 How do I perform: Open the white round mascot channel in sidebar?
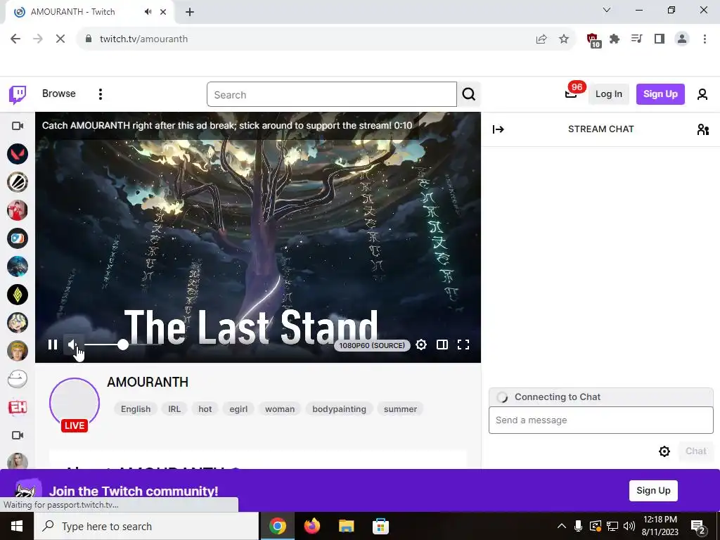pos(18,379)
